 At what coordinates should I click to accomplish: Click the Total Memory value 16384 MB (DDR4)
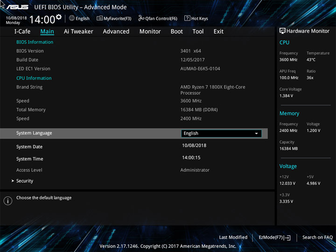[199, 110]
